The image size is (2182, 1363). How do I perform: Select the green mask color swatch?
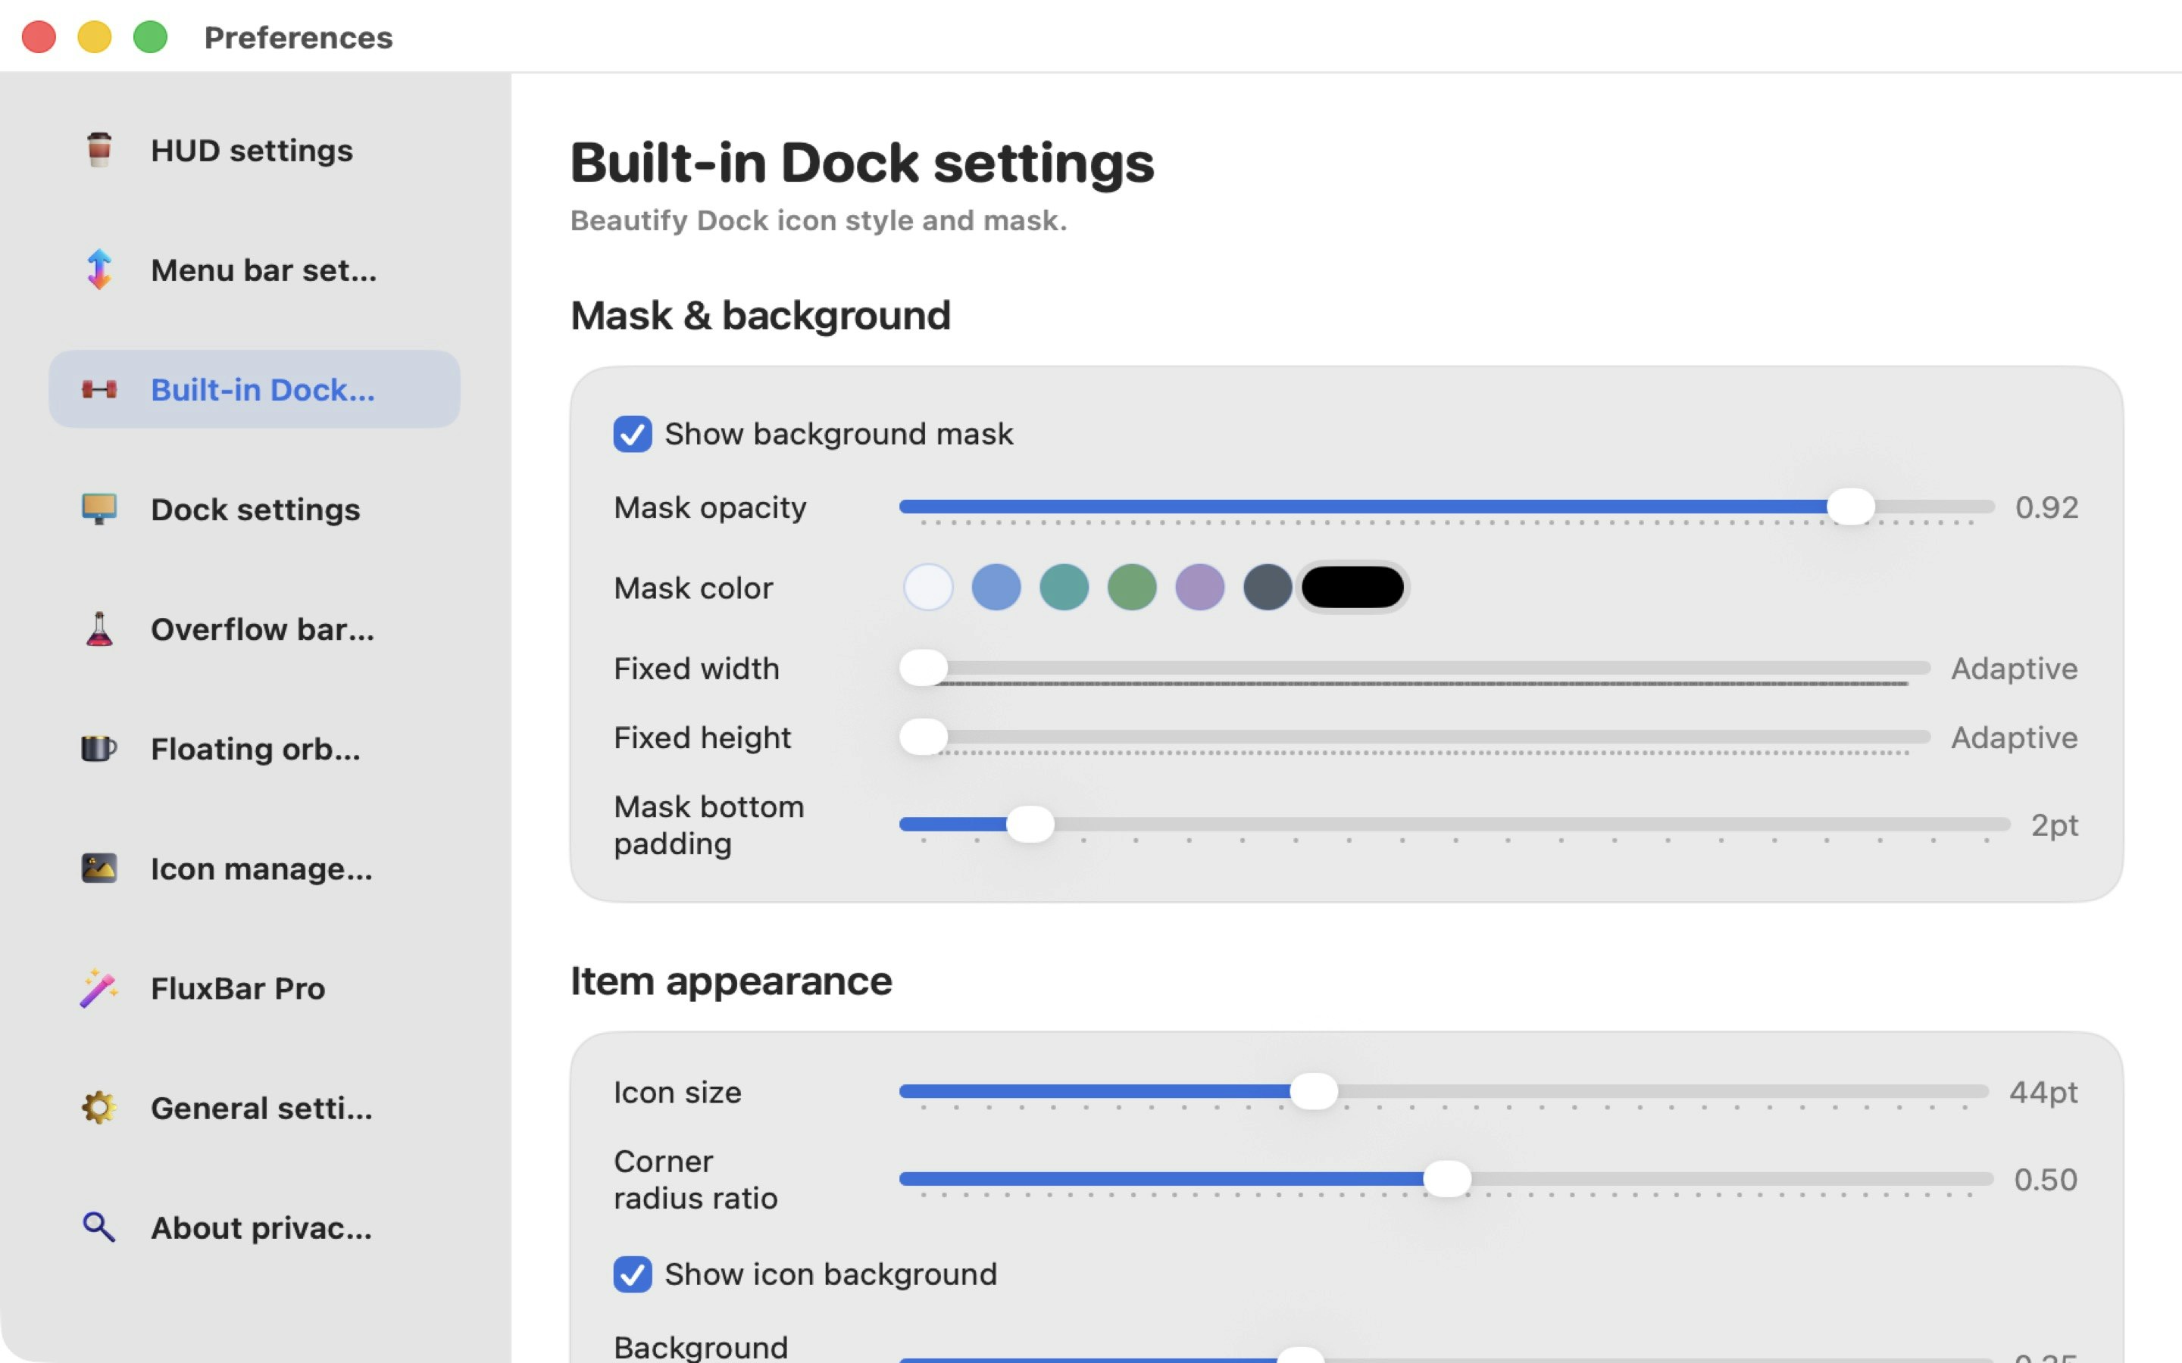(x=1132, y=587)
